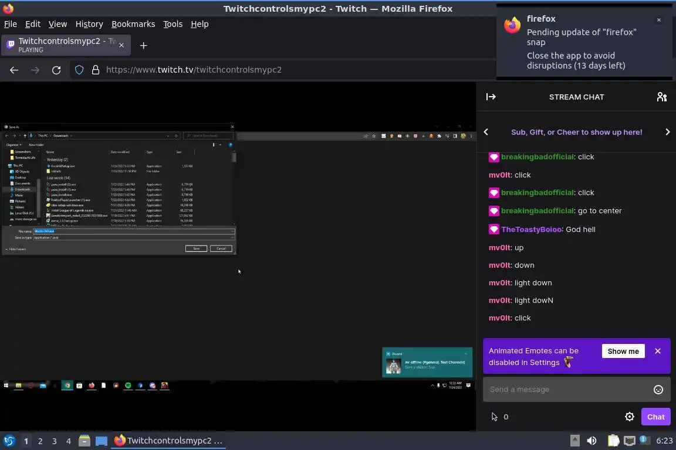The image size is (676, 450).
Task: Open the Bookmarks menu
Action: click(x=133, y=24)
